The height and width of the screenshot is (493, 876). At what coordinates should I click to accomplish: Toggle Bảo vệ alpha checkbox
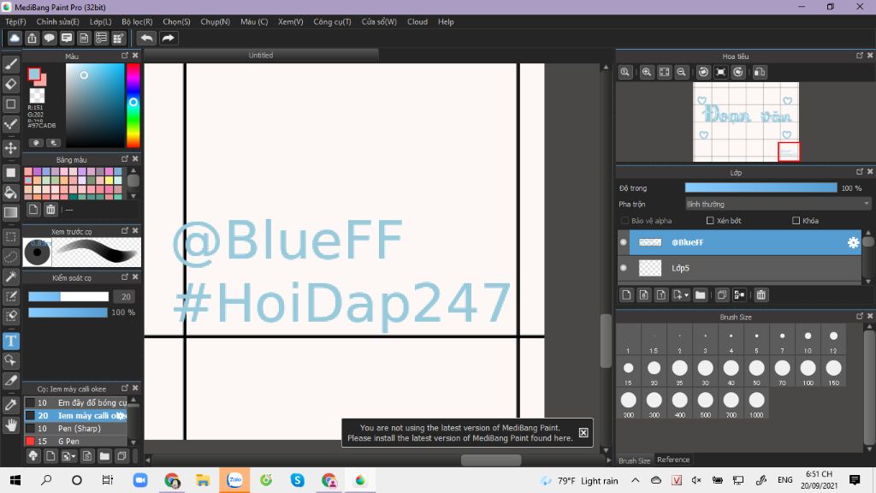click(x=624, y=221)
